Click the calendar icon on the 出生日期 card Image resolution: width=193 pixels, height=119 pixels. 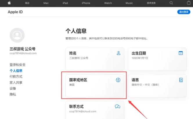[x=181, y=53]
